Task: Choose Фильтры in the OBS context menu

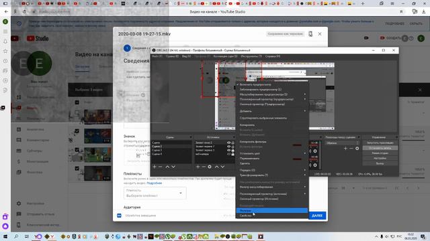Action: click(x=272, y=210)
